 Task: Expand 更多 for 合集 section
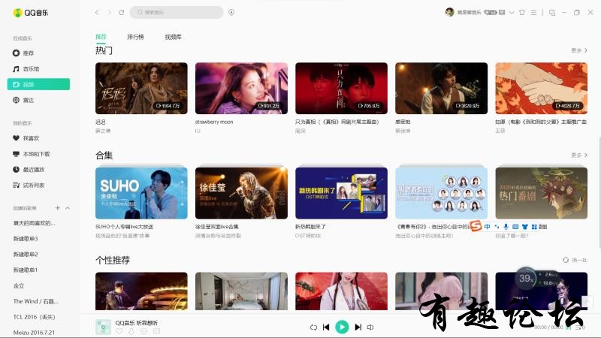(x=579, y=155)
